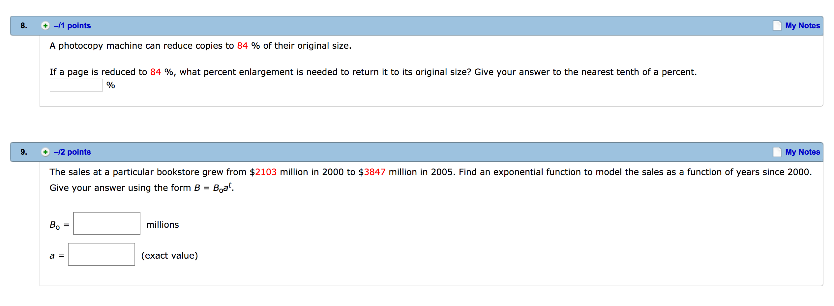Open the "–/2 points" link
The height and width of the screenshot is (306, 834).
(72, 152)
